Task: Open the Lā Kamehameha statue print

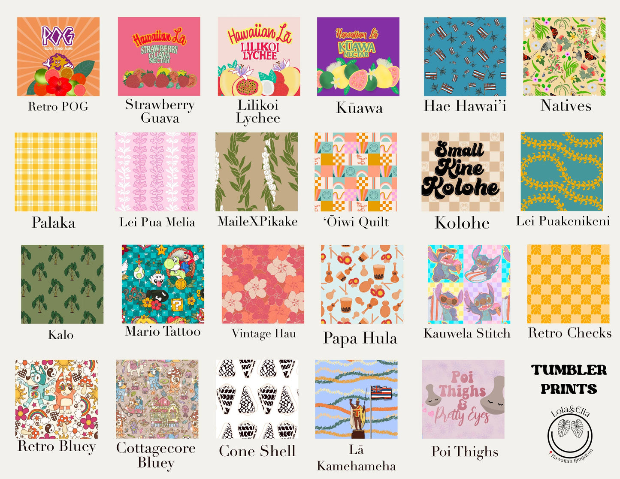Action: (356, 399)
